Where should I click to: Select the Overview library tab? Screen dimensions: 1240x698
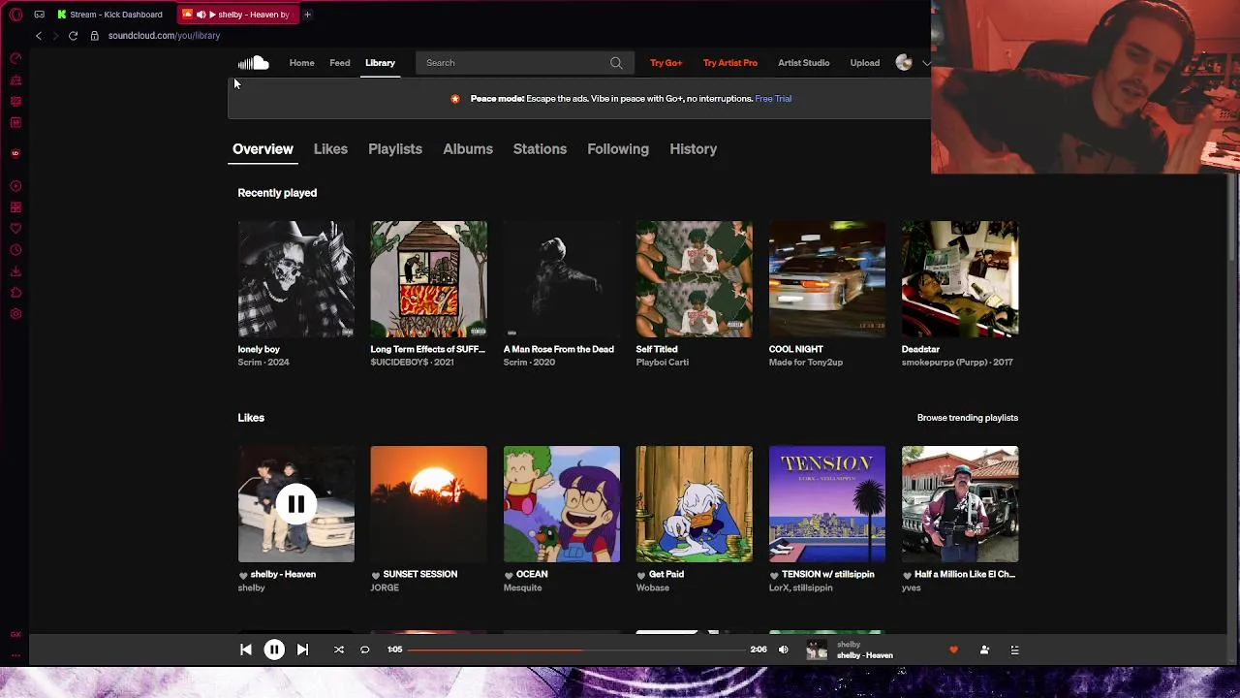[263, 149]
